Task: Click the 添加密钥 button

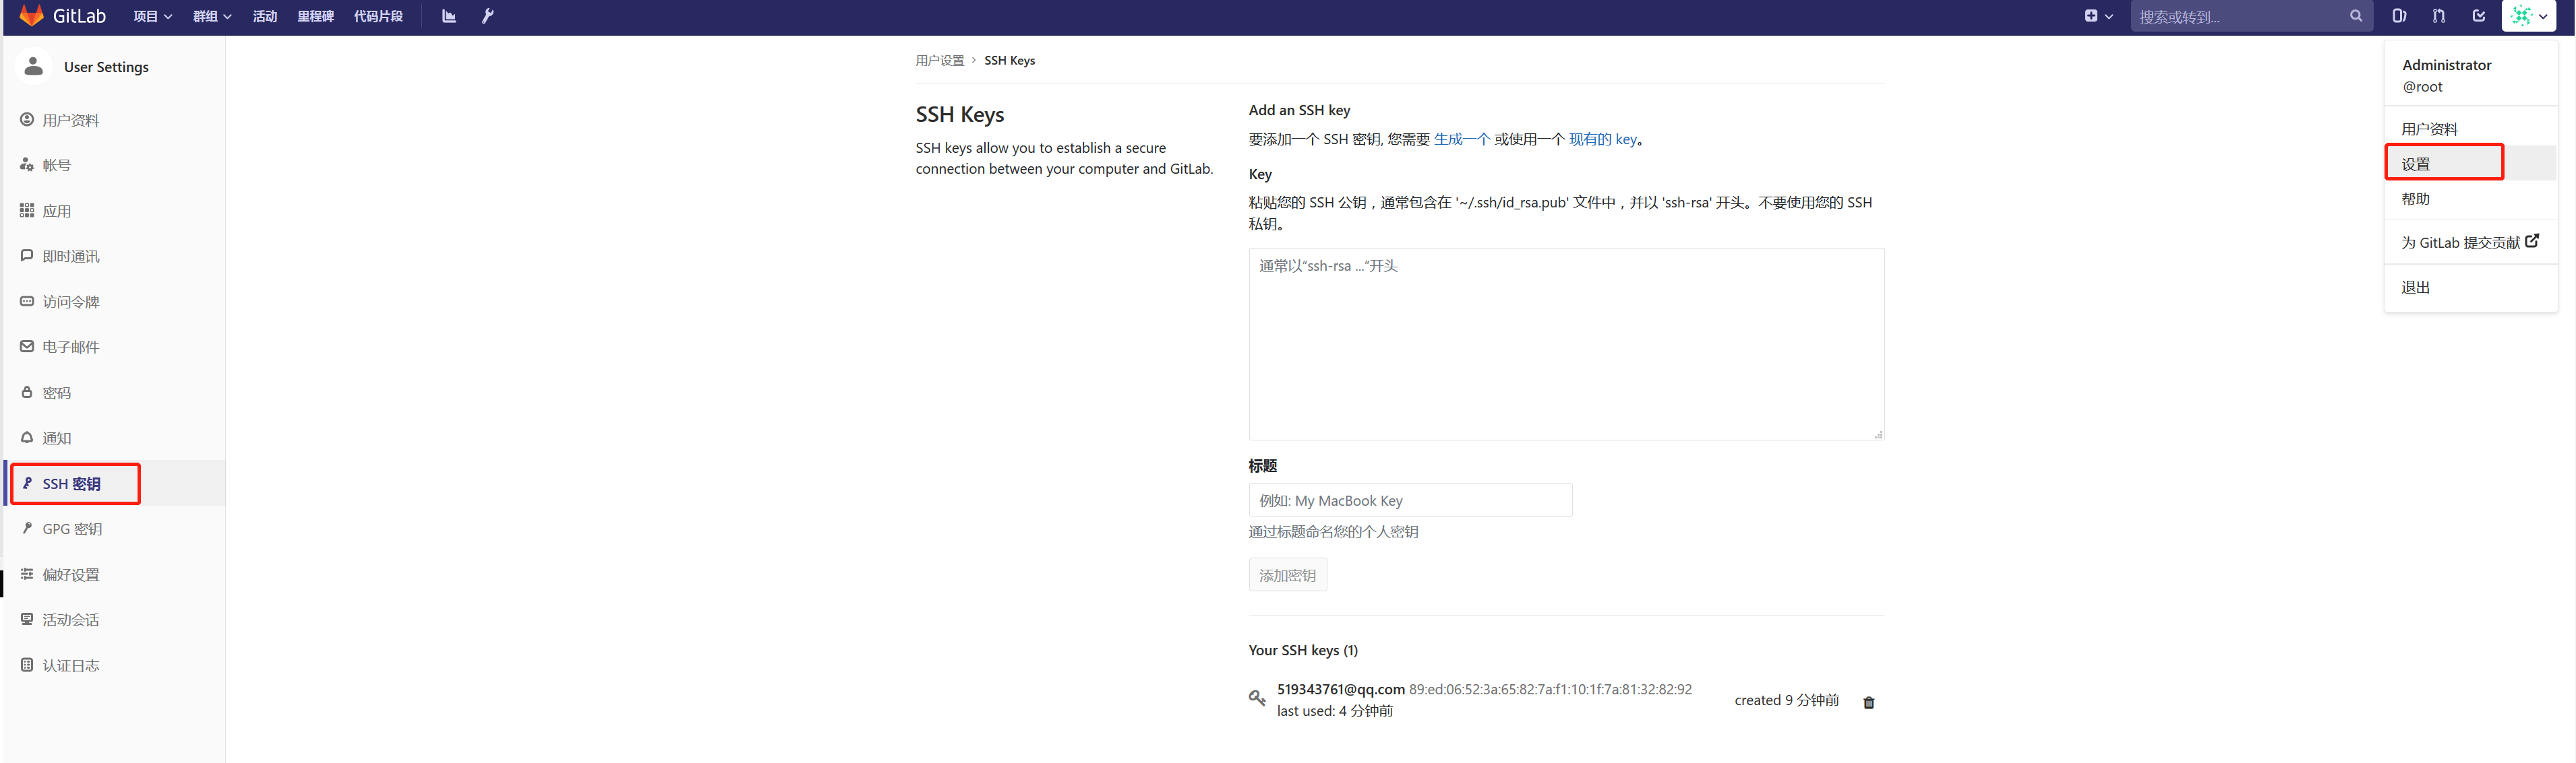Action: (x=1288, y=574)
